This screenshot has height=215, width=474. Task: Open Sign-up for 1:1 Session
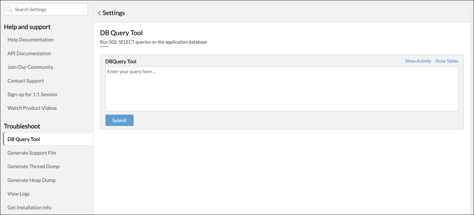point(32,95)
